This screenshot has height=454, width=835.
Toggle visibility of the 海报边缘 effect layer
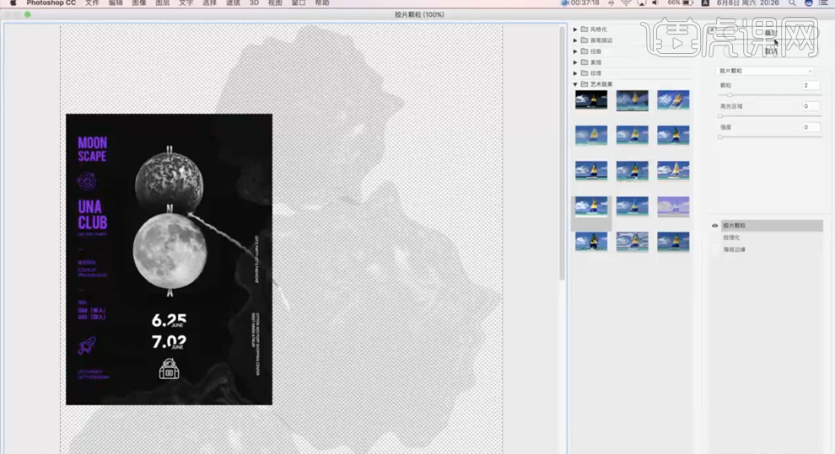[715, 249]
